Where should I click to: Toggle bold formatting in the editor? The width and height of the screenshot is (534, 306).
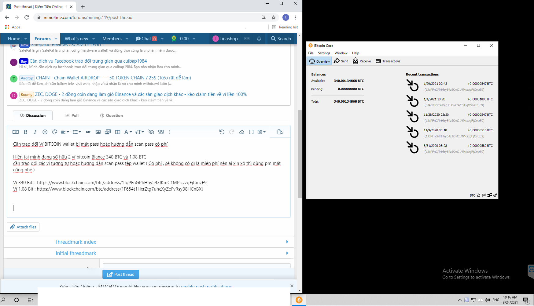click(x=26, y=132)
